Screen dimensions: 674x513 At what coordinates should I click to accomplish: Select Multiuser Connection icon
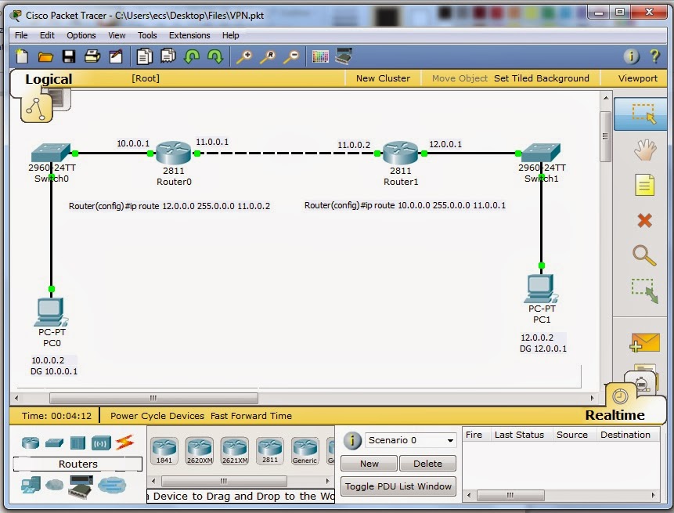click(x=112, y=486)
